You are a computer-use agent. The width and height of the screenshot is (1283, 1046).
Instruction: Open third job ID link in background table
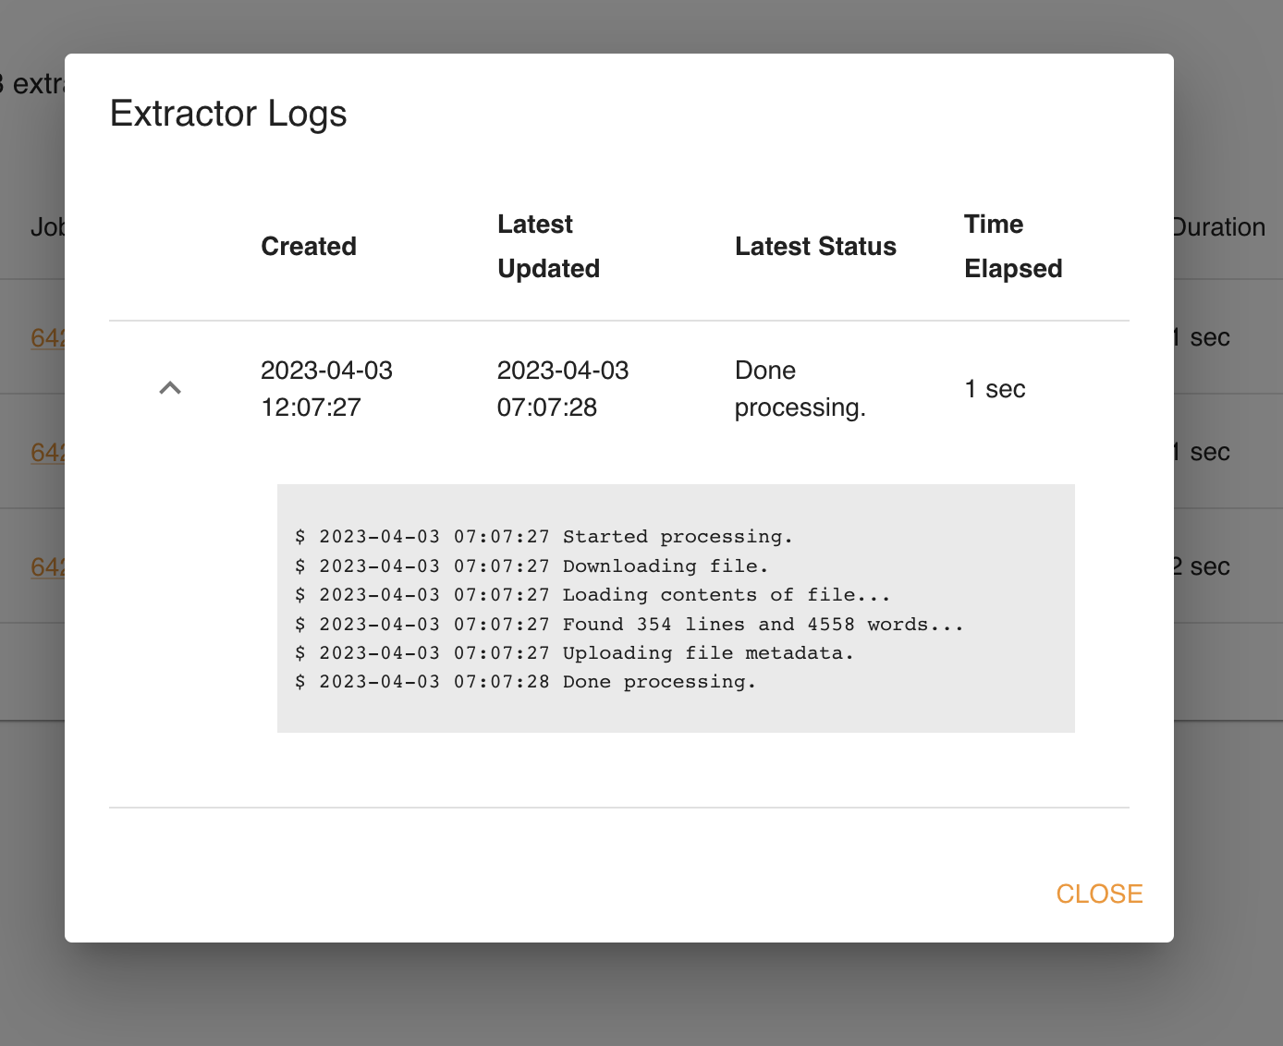pyautogui.click(x=47, y=566)
